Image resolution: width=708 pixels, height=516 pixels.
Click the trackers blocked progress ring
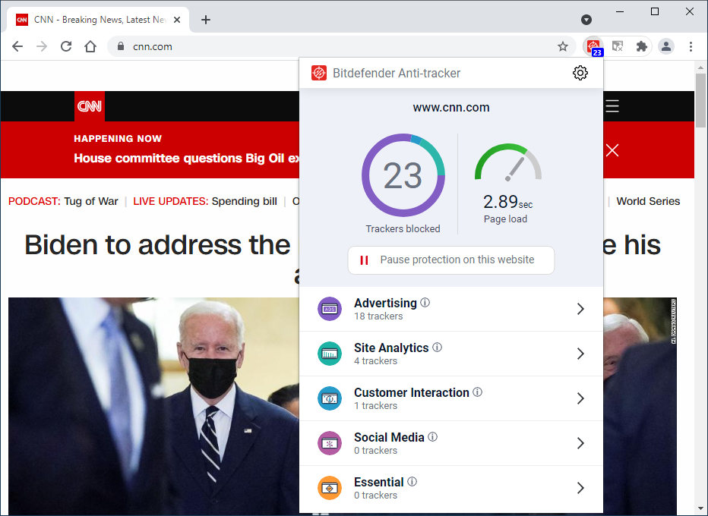click(x=403, y=175)
